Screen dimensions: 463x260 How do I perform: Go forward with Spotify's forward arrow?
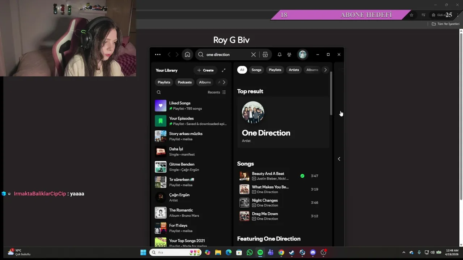tap(177, 55)
